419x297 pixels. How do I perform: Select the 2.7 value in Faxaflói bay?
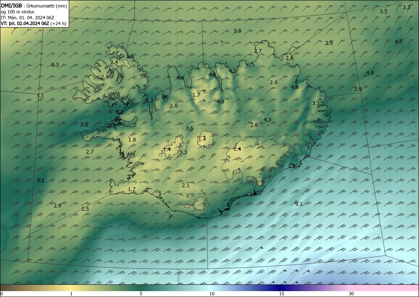coord(90,152)
